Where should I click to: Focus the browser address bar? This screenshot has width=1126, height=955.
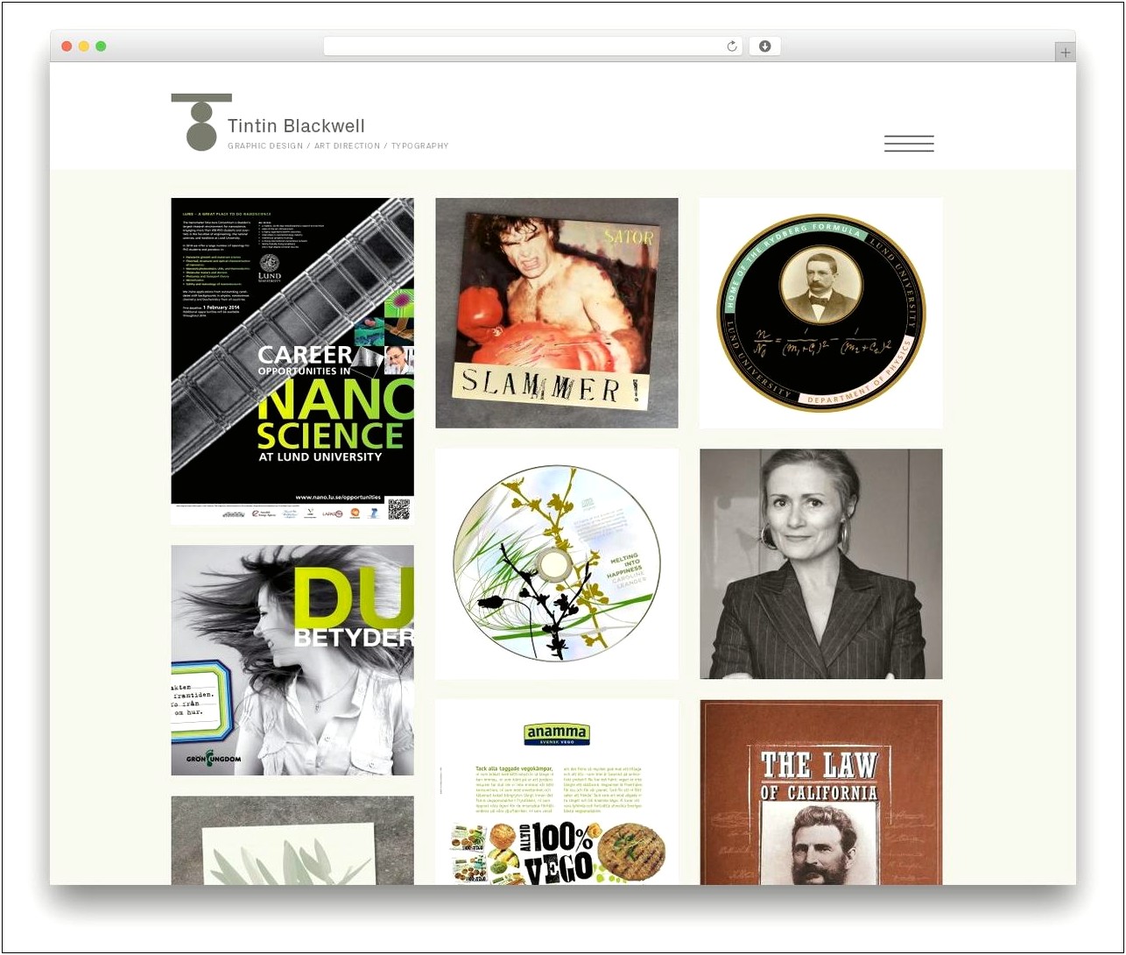coord(532,46)
